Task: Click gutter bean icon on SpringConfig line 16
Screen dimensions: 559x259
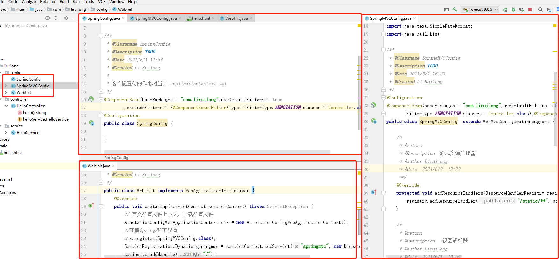Action: point(91,99)
